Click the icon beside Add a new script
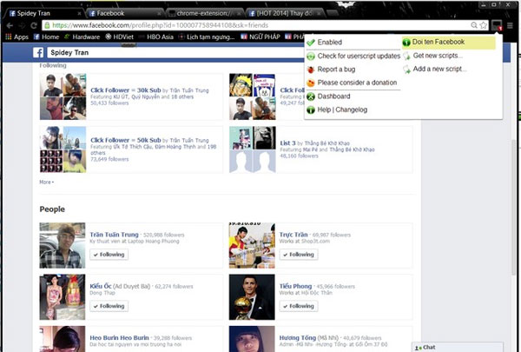 (406, 70)
